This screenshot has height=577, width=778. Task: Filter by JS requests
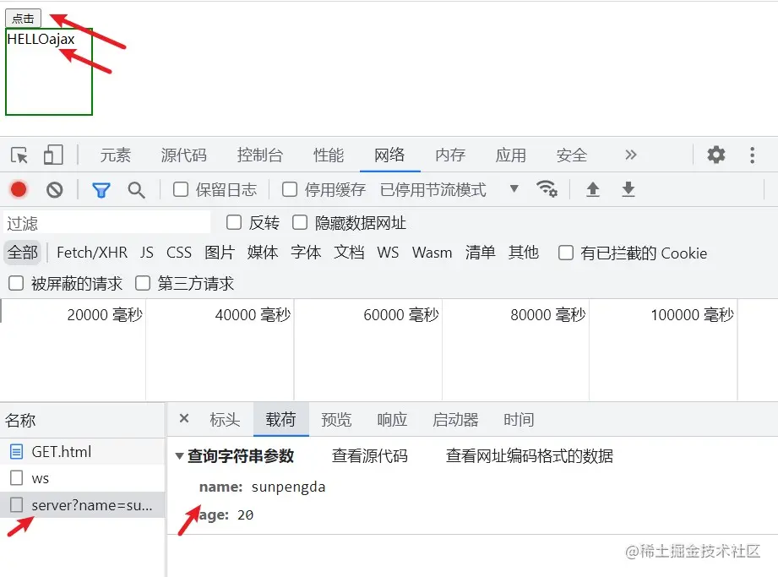click(146, 253)
